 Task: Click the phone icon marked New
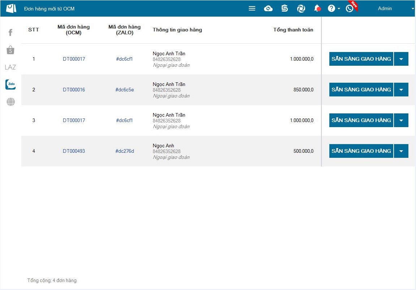350,8
